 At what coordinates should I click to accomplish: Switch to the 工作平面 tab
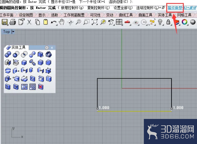coord(7,15)
